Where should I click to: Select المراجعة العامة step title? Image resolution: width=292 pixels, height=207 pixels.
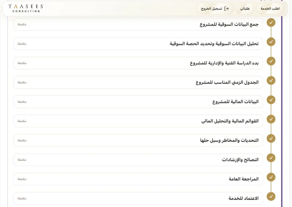pos(244,179)
